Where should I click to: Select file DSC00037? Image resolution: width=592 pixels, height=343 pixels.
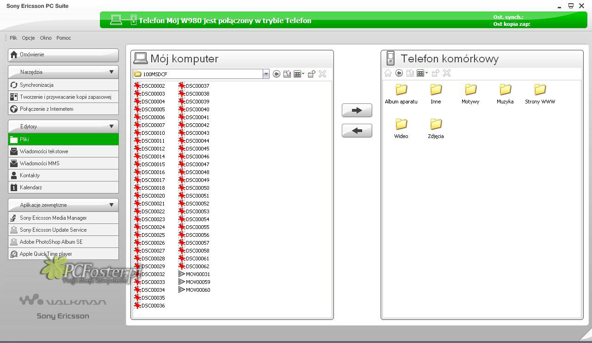point(194,86)
